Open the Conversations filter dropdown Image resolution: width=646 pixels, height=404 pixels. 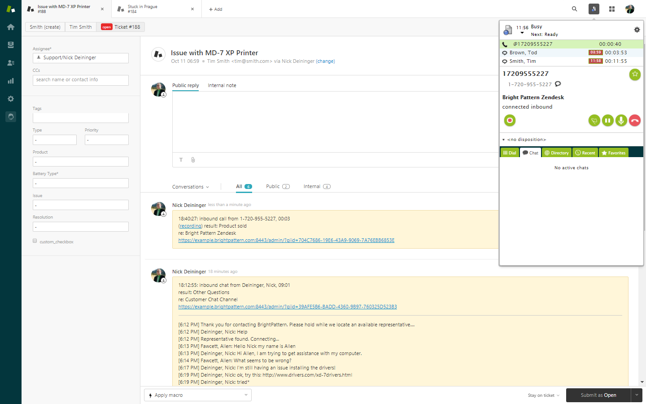190,186
